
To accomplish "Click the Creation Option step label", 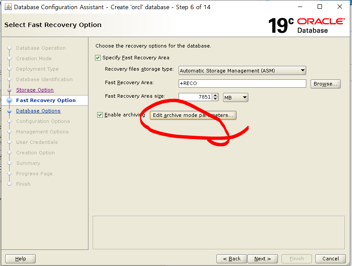I will point(35,153).
